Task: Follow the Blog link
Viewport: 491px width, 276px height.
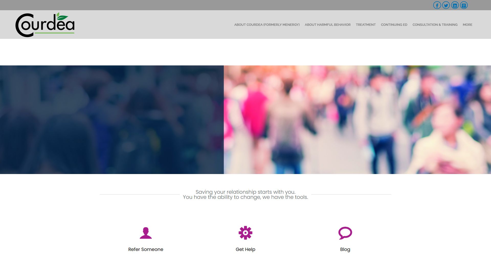Action: 345,249
